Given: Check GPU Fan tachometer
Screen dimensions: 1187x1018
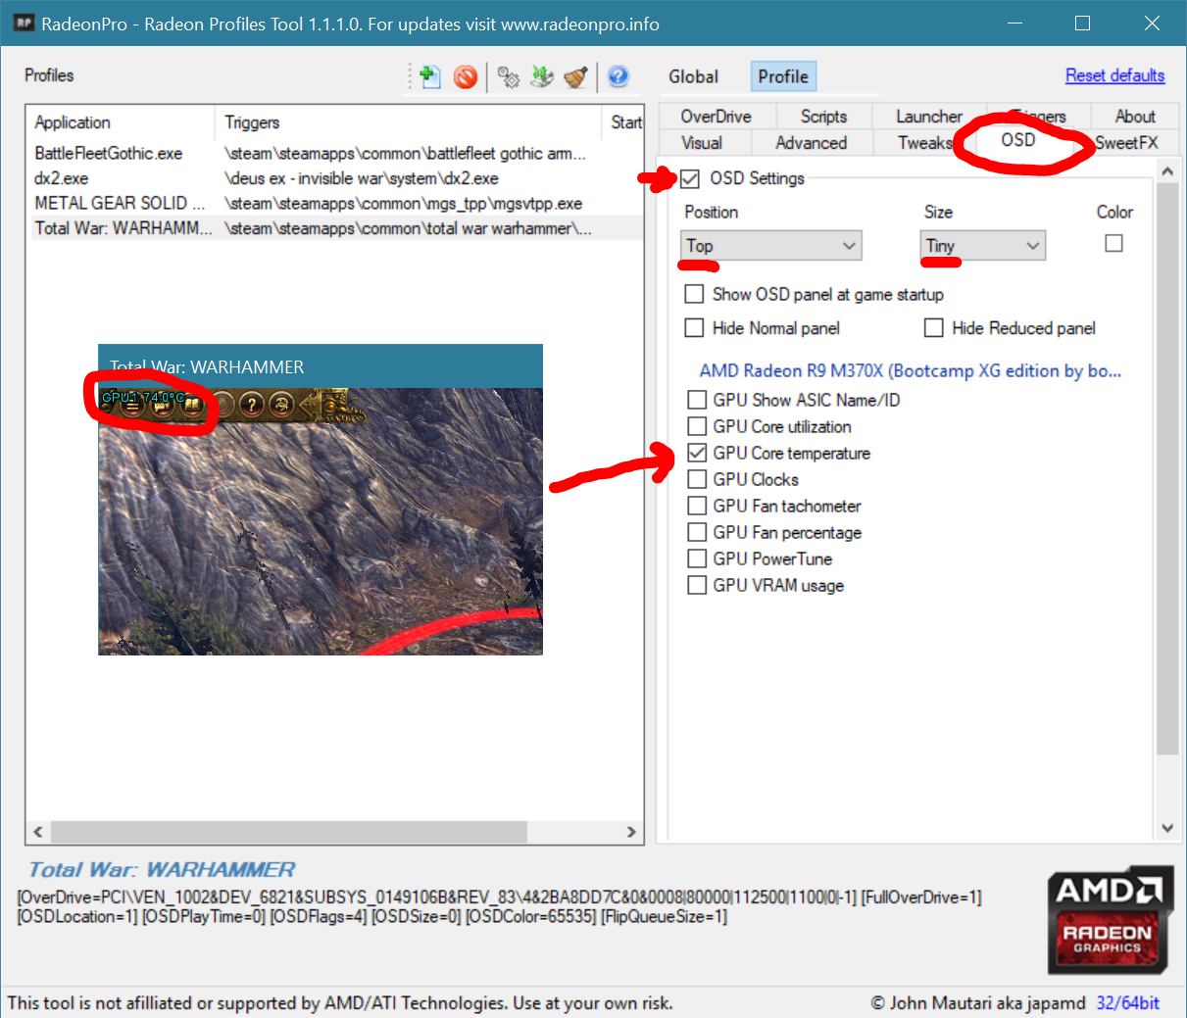Looking at the screenshot, I should coord(697,506).
